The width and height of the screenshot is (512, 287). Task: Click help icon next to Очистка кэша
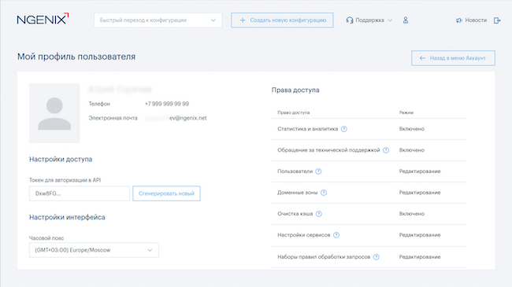[x=319, y=214]
